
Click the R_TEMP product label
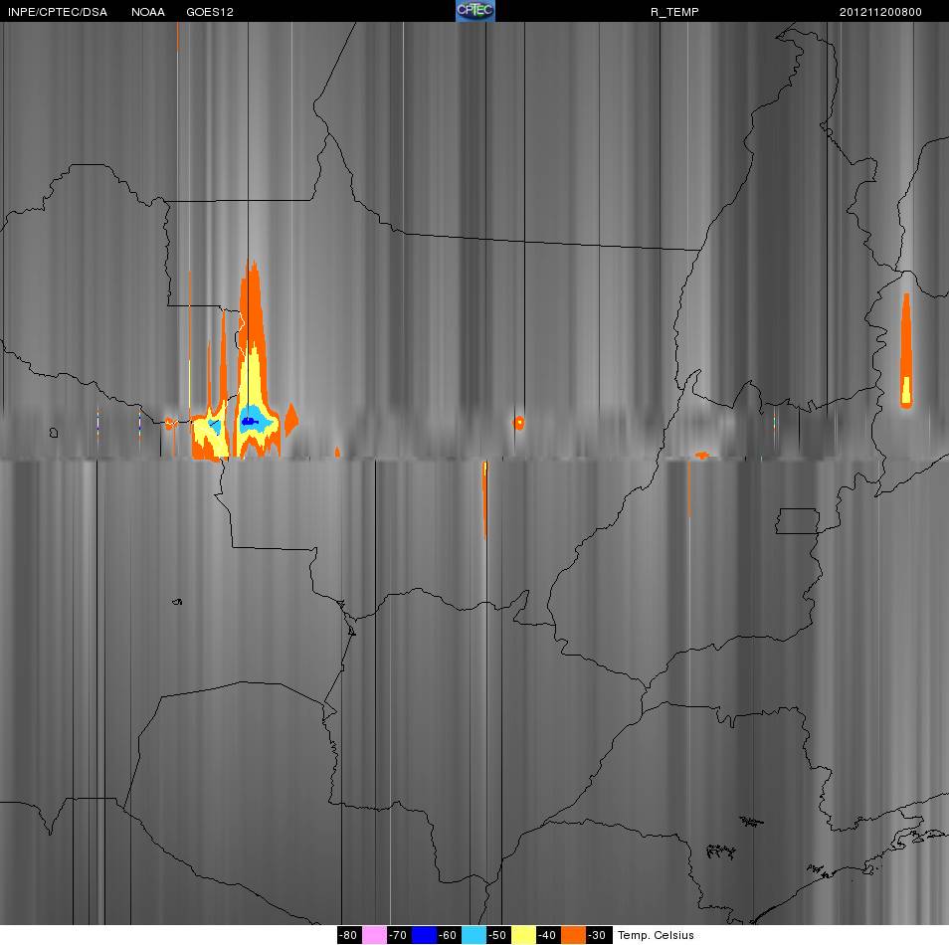click(x=674, y=12)
